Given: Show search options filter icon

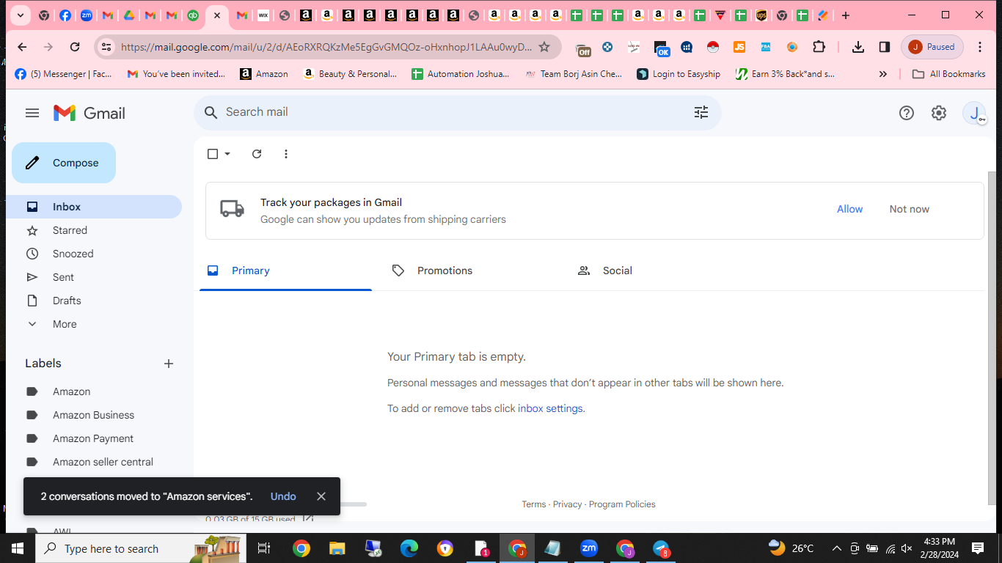Looking at the screenshot, I should click(701, 112).
